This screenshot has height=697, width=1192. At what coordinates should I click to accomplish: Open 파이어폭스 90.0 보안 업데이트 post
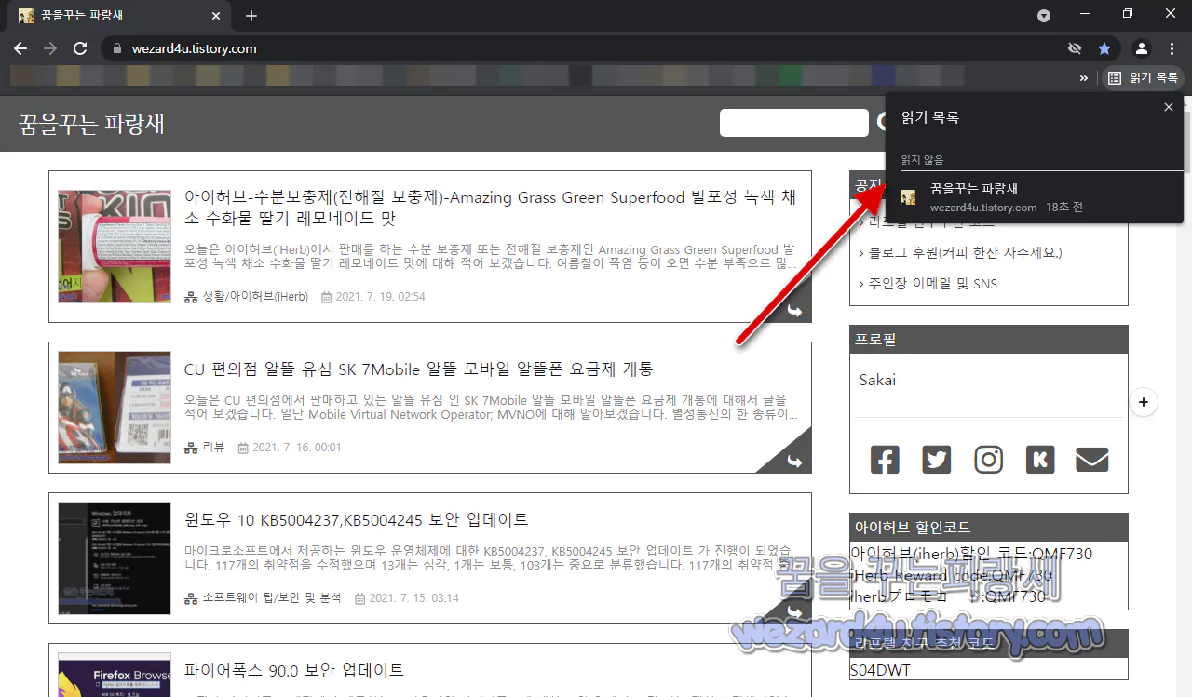[x=294, y=670]
